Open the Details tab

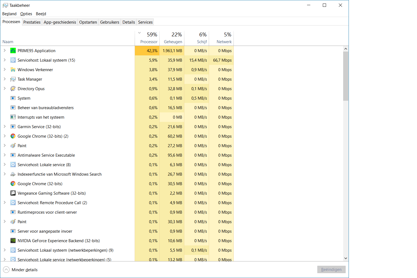[129, 22]
